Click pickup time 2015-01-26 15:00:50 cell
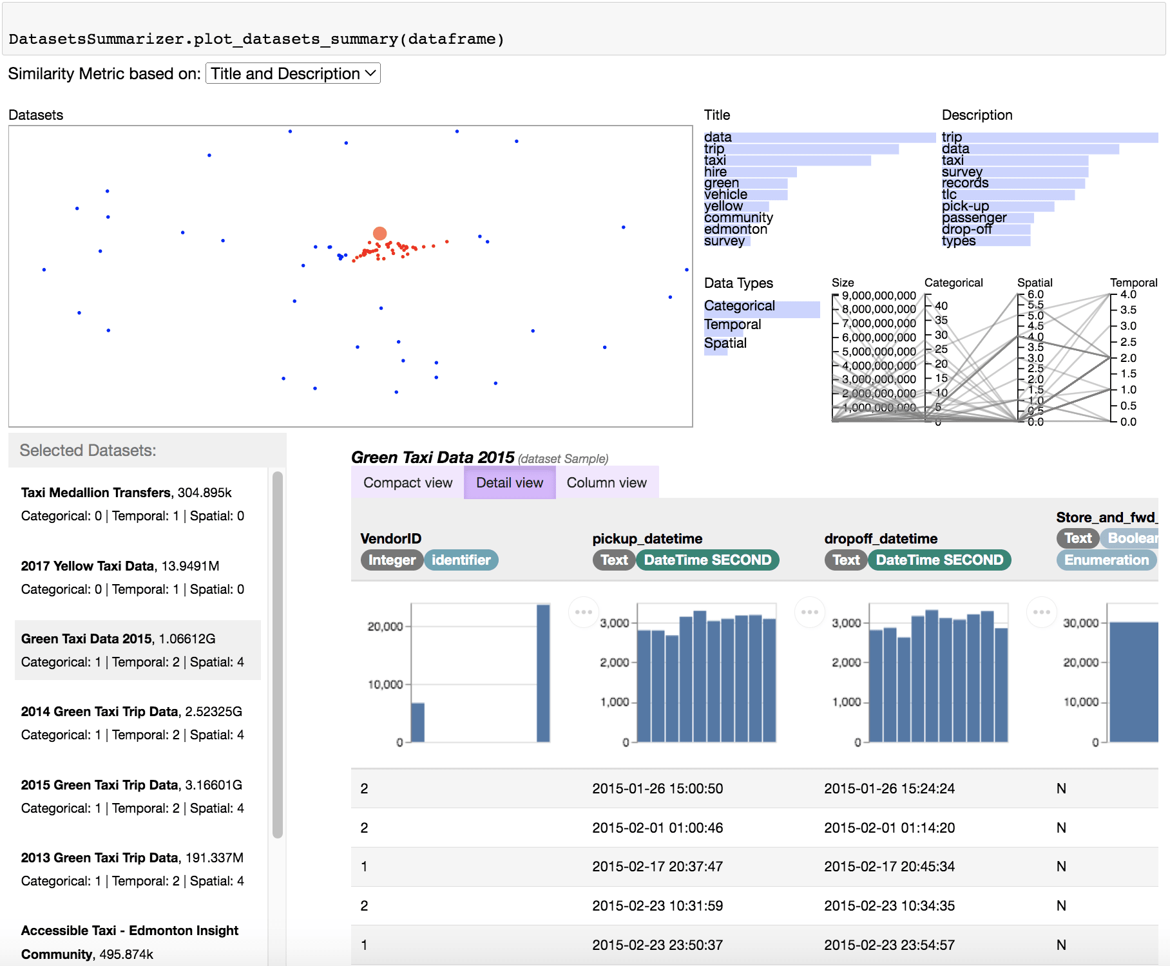This screenshot has height=966, width=1170. point(657,788)
